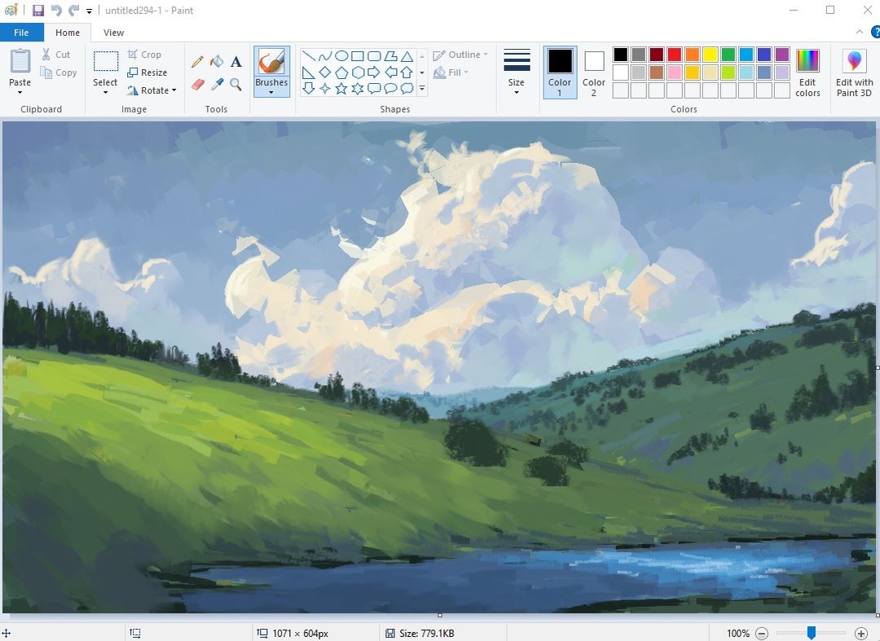The image size is (880, 641).
Task: Expand the Select options dropdown arrow
Action: pyautogui.click(x=105, y=93)
